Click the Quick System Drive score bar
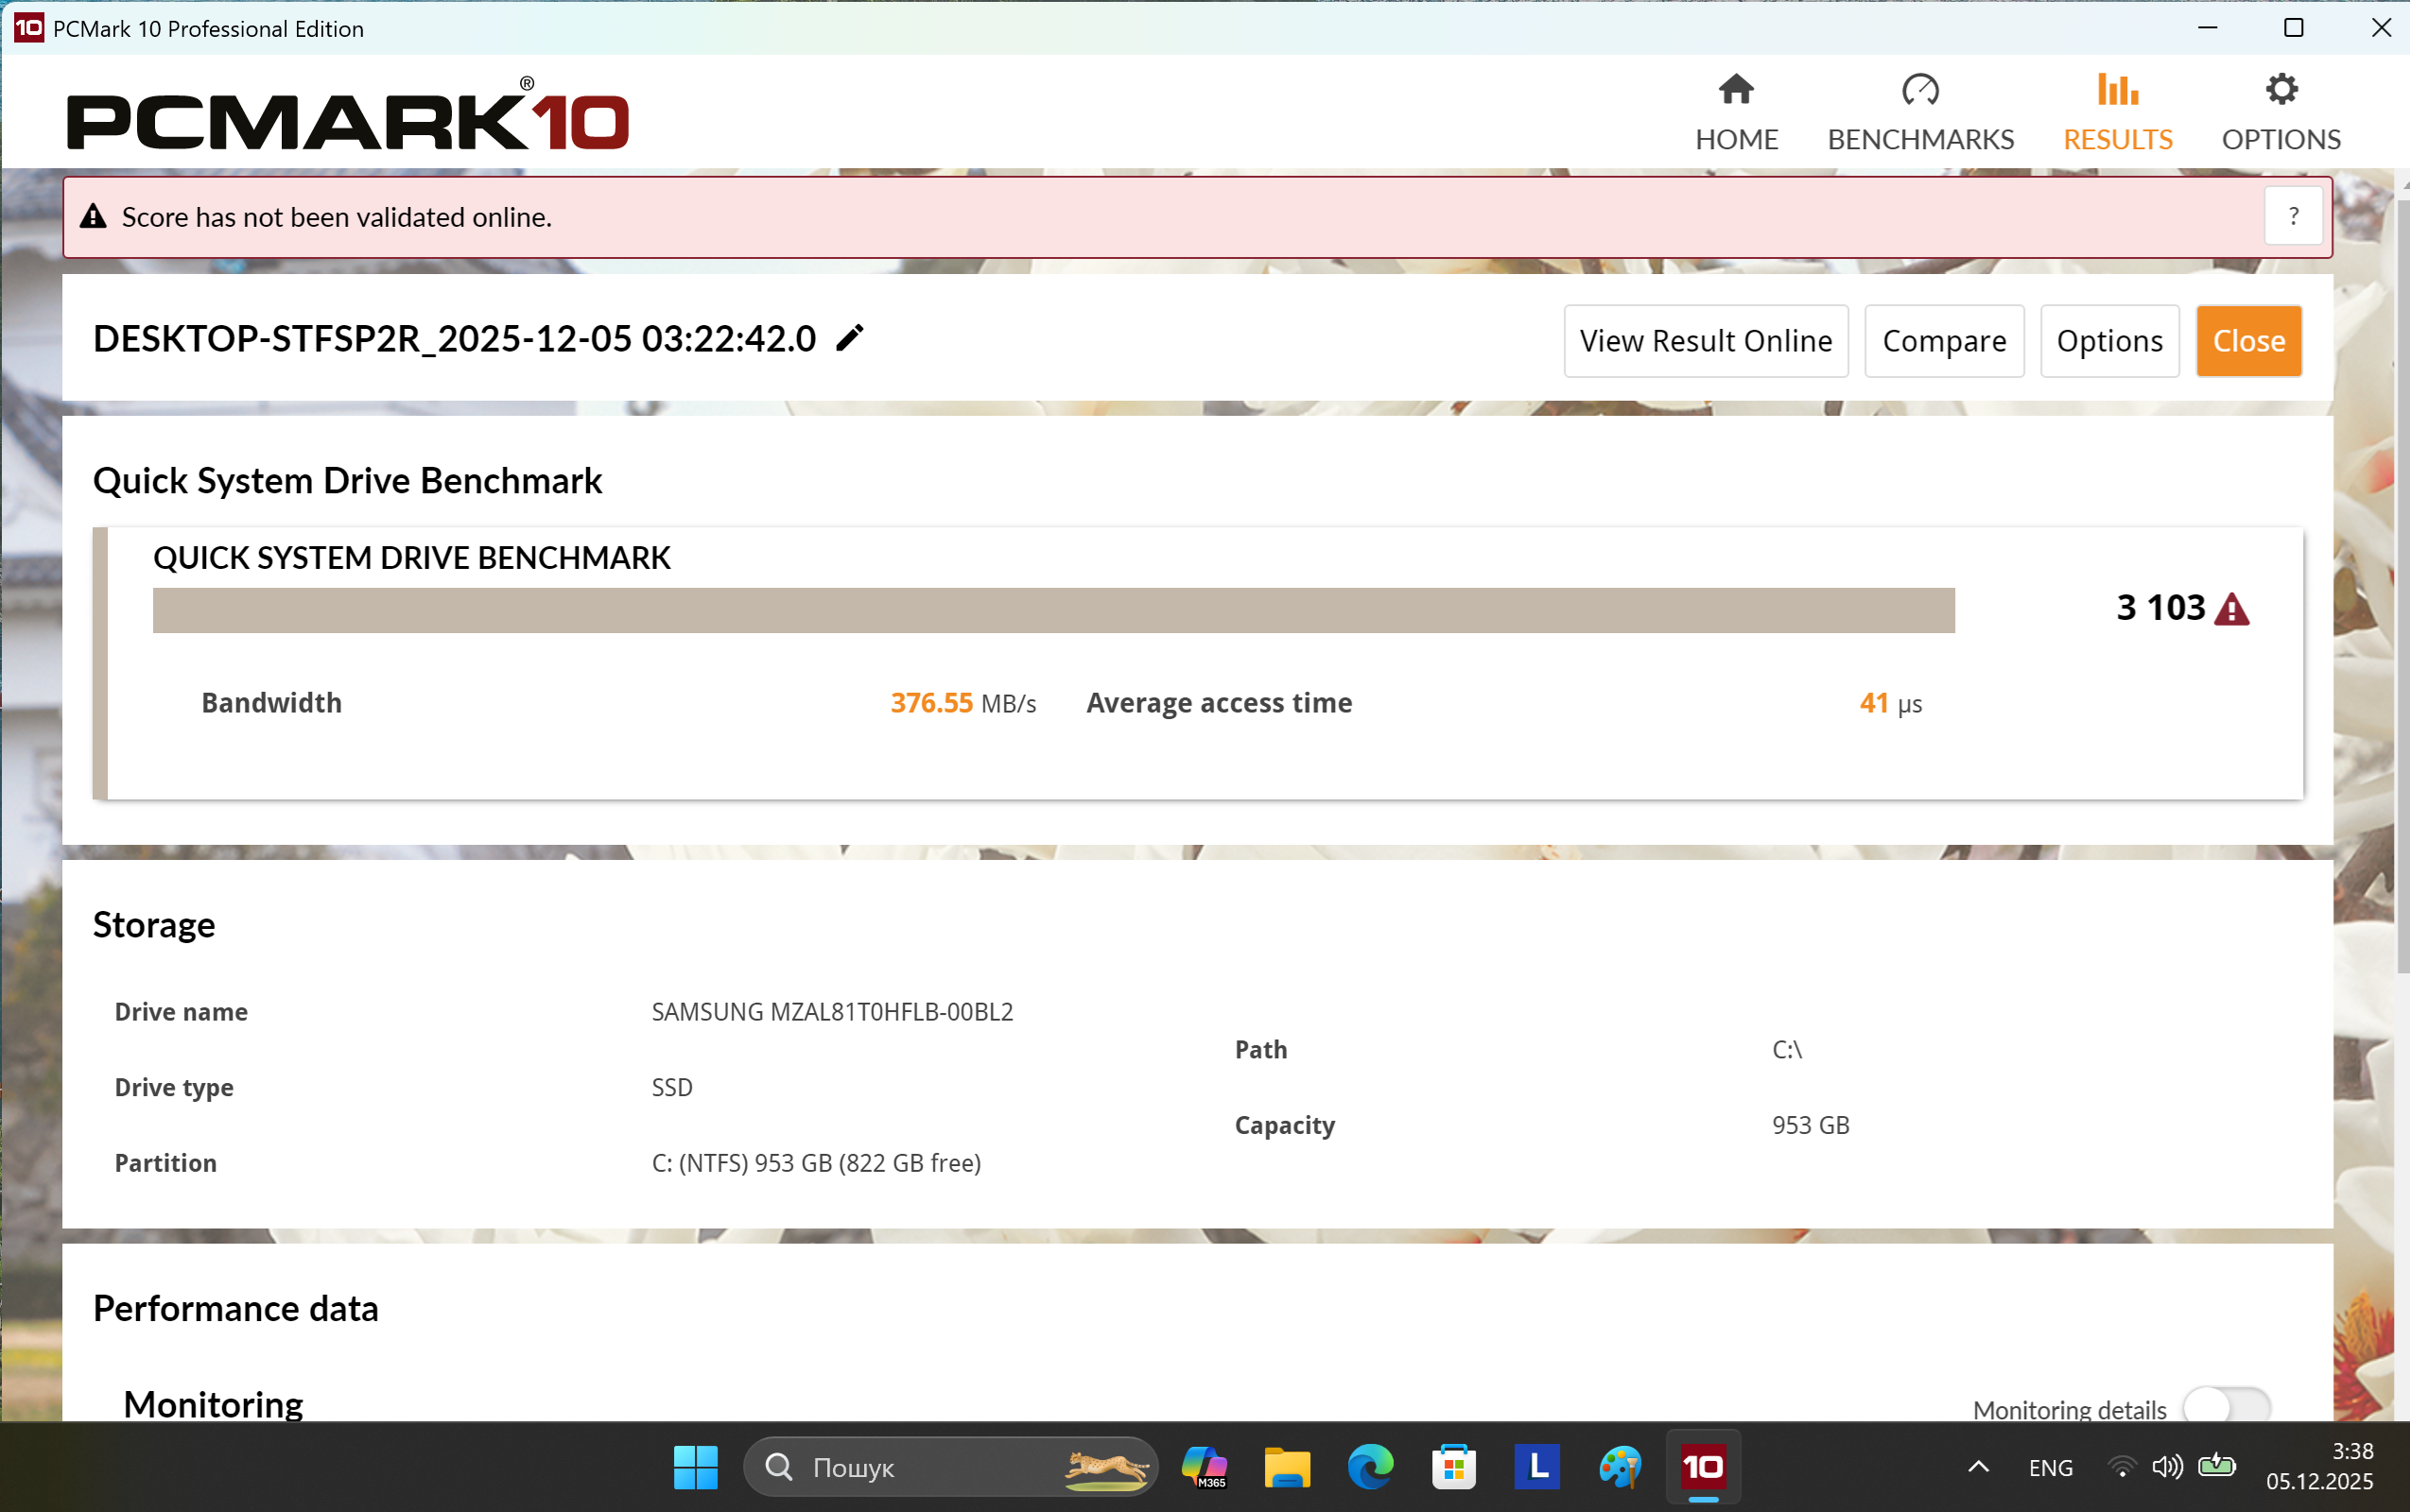2410x1512 pixels. 1052,610
